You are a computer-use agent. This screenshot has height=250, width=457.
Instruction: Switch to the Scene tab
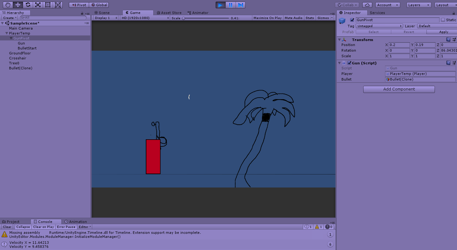coord(102,13)
